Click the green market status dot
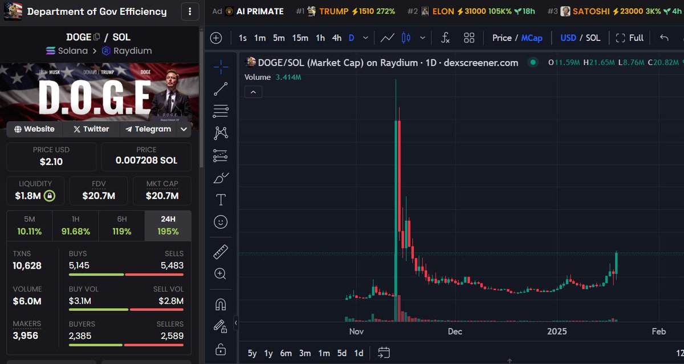This screenshot has height=364, width=684. coord(533,62)
